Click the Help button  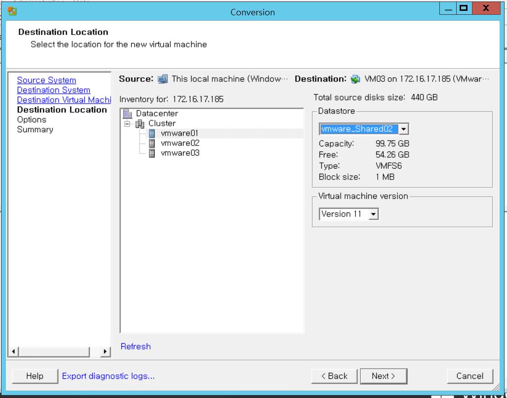(x=35, y=376)
